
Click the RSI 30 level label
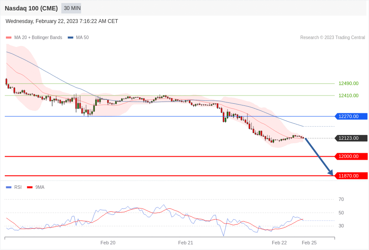[341, 226]
